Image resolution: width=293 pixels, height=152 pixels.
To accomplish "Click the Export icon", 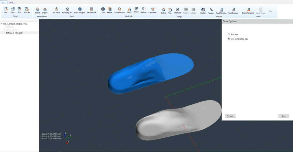I will pyautogui.click(x=45, y=10).
